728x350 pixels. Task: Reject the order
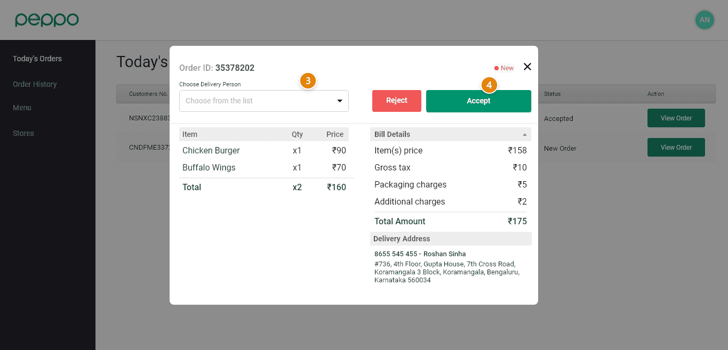click(x=396, y=101)
